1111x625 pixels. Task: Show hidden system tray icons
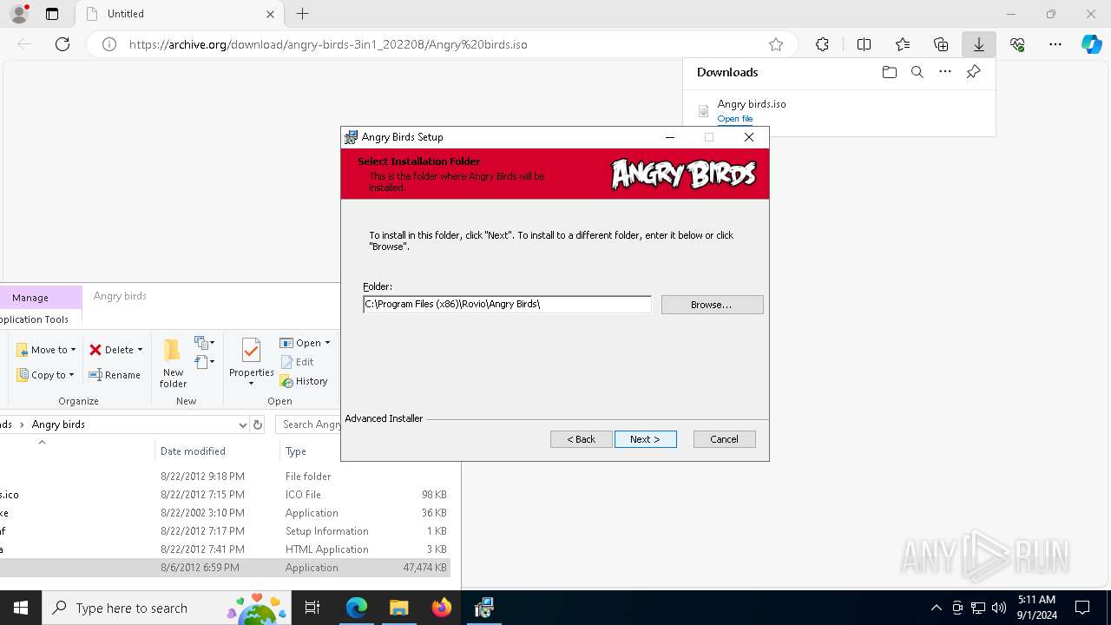pyautogui.click(x=936, y=608)
